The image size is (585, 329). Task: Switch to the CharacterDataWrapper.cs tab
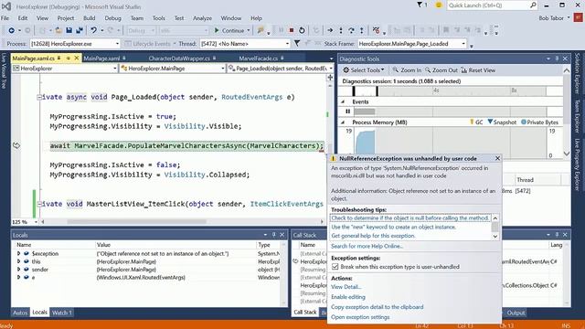[179, 58]
